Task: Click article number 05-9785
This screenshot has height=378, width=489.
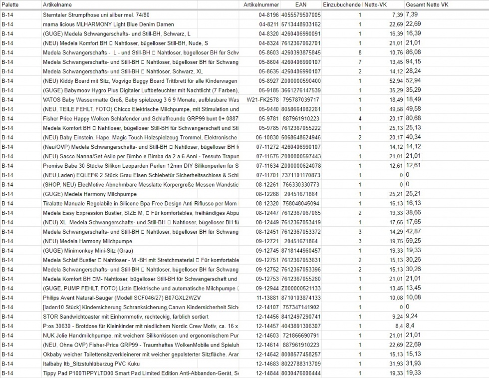Action: click(268, 128)
